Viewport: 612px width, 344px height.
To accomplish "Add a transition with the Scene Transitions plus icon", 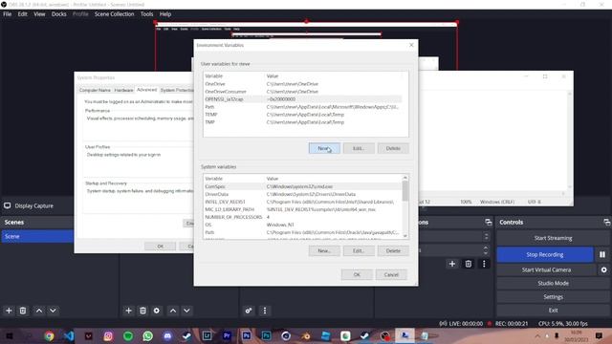I will (x=452, y=264).
